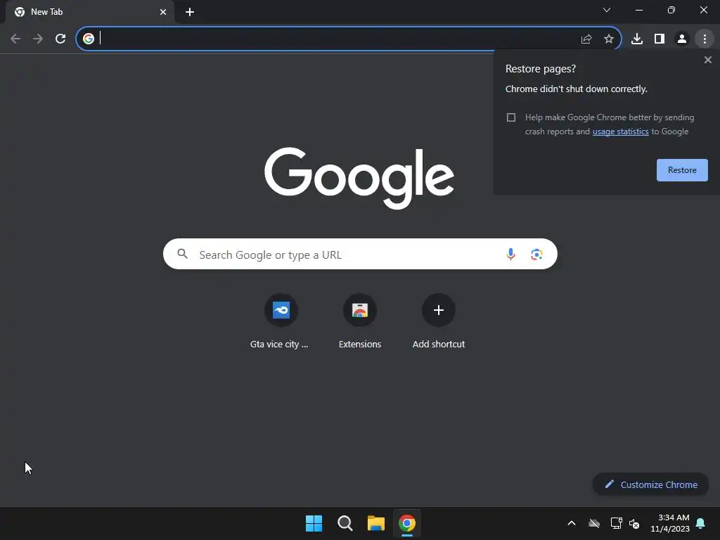
Task: Click the Search Google or type a URL box
Action: 360,254
